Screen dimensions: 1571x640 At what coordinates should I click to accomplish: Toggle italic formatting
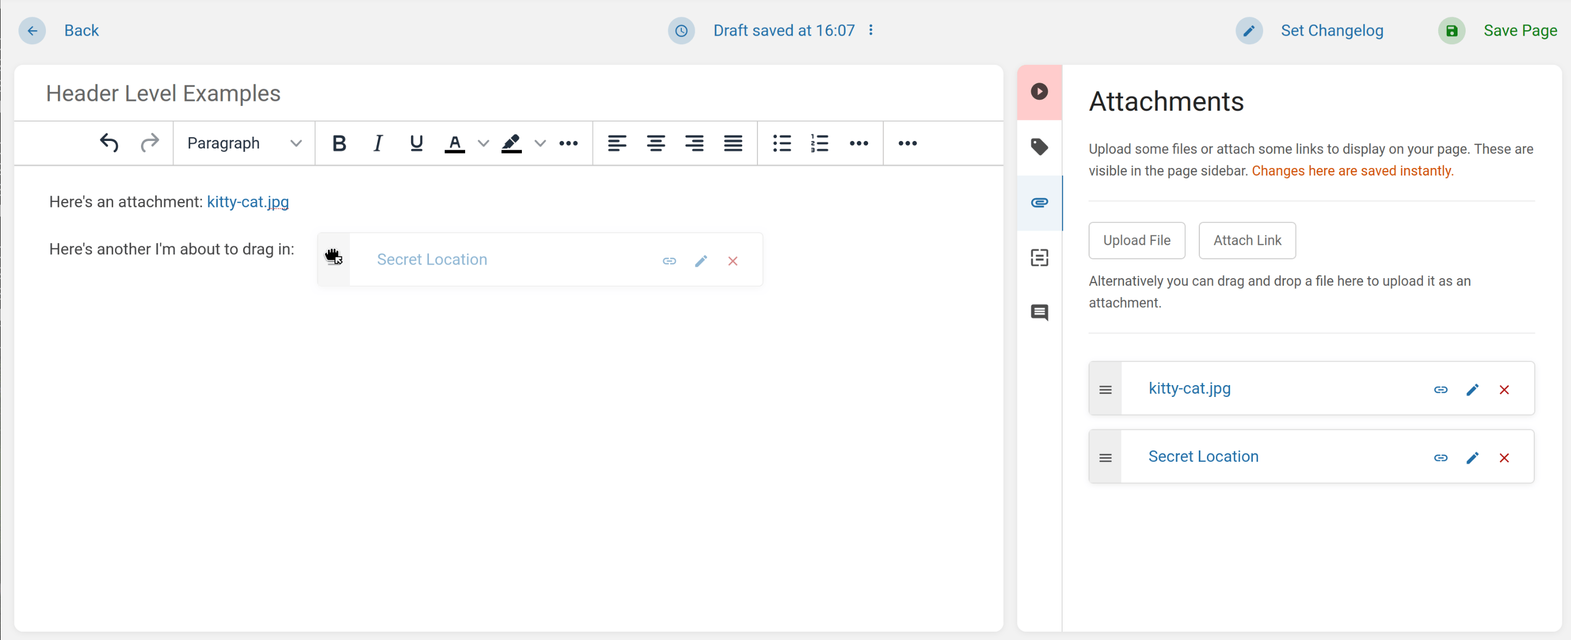[378, 143]
